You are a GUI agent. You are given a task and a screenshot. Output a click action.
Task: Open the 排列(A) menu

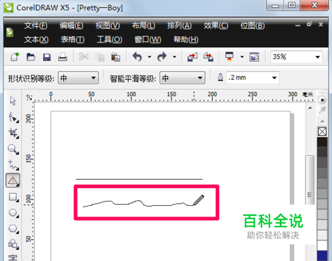[179, 26]
